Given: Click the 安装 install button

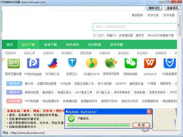Looking at the screenshot, I should (141, 125).
